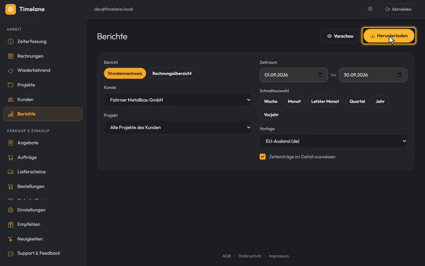The image size is (425, 266).
Task: Select the Letzter Monat quick range
Action: tap(325, 102)
